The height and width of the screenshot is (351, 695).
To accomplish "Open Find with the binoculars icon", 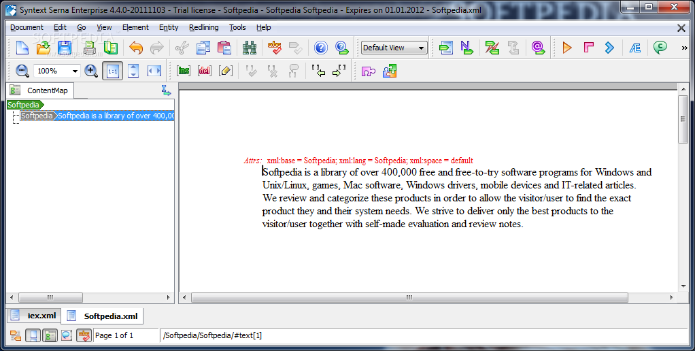I will [x=249, y=48].
